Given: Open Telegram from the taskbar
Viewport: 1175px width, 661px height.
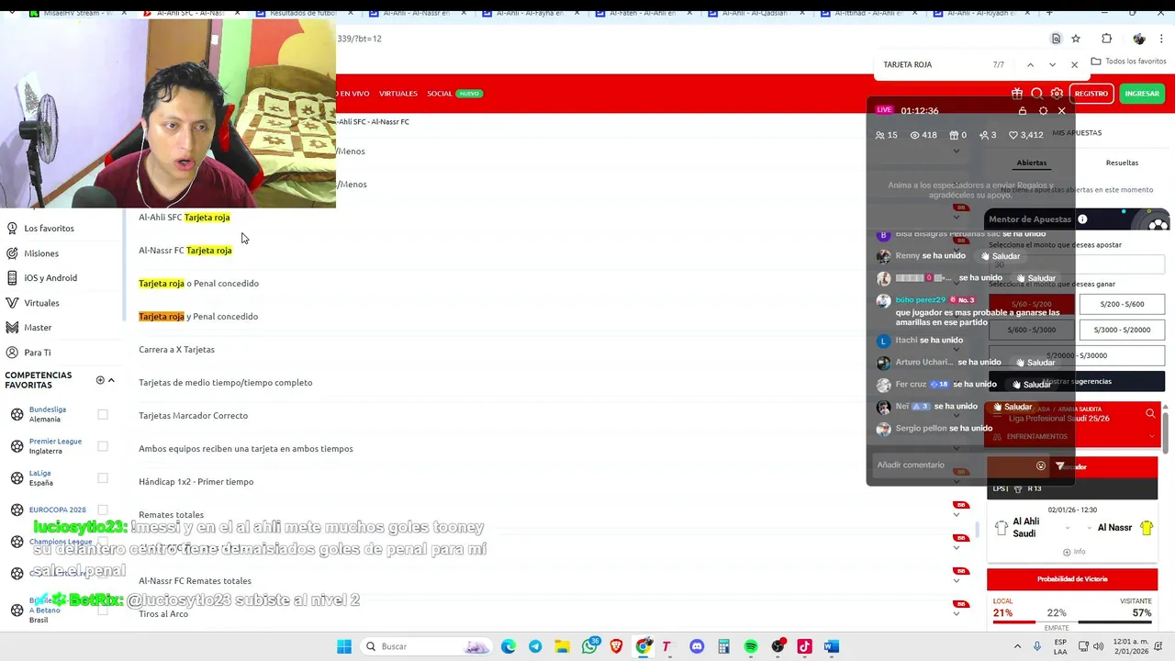Looking at the screenshot, I should [535, 646].
